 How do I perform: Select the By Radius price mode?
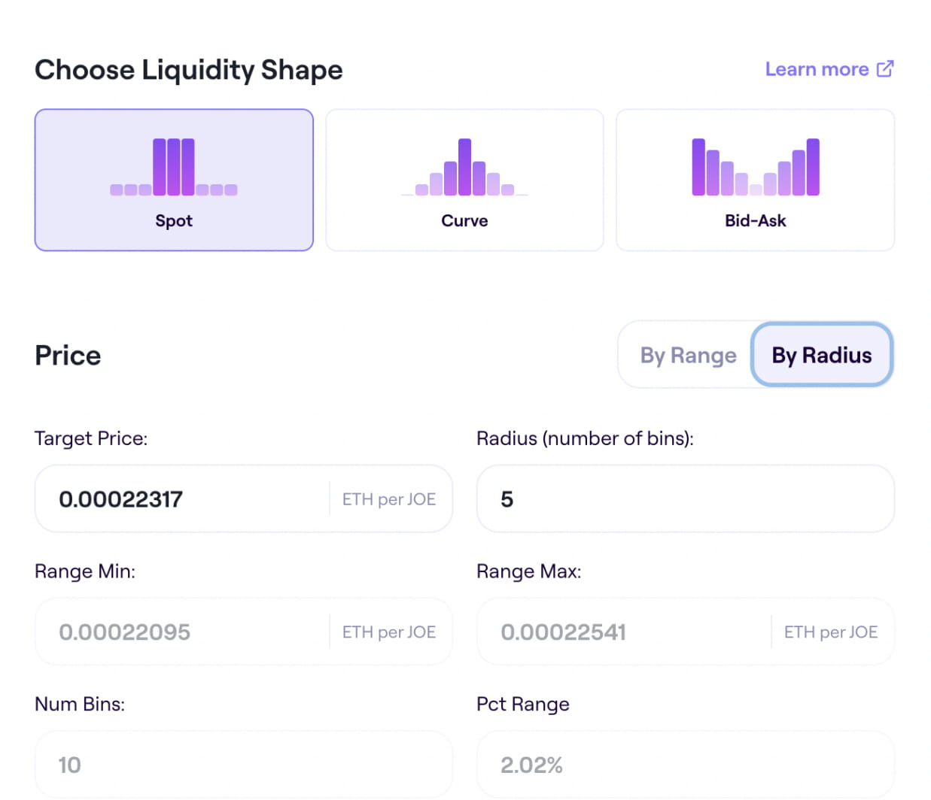click(x=821, y=356)
